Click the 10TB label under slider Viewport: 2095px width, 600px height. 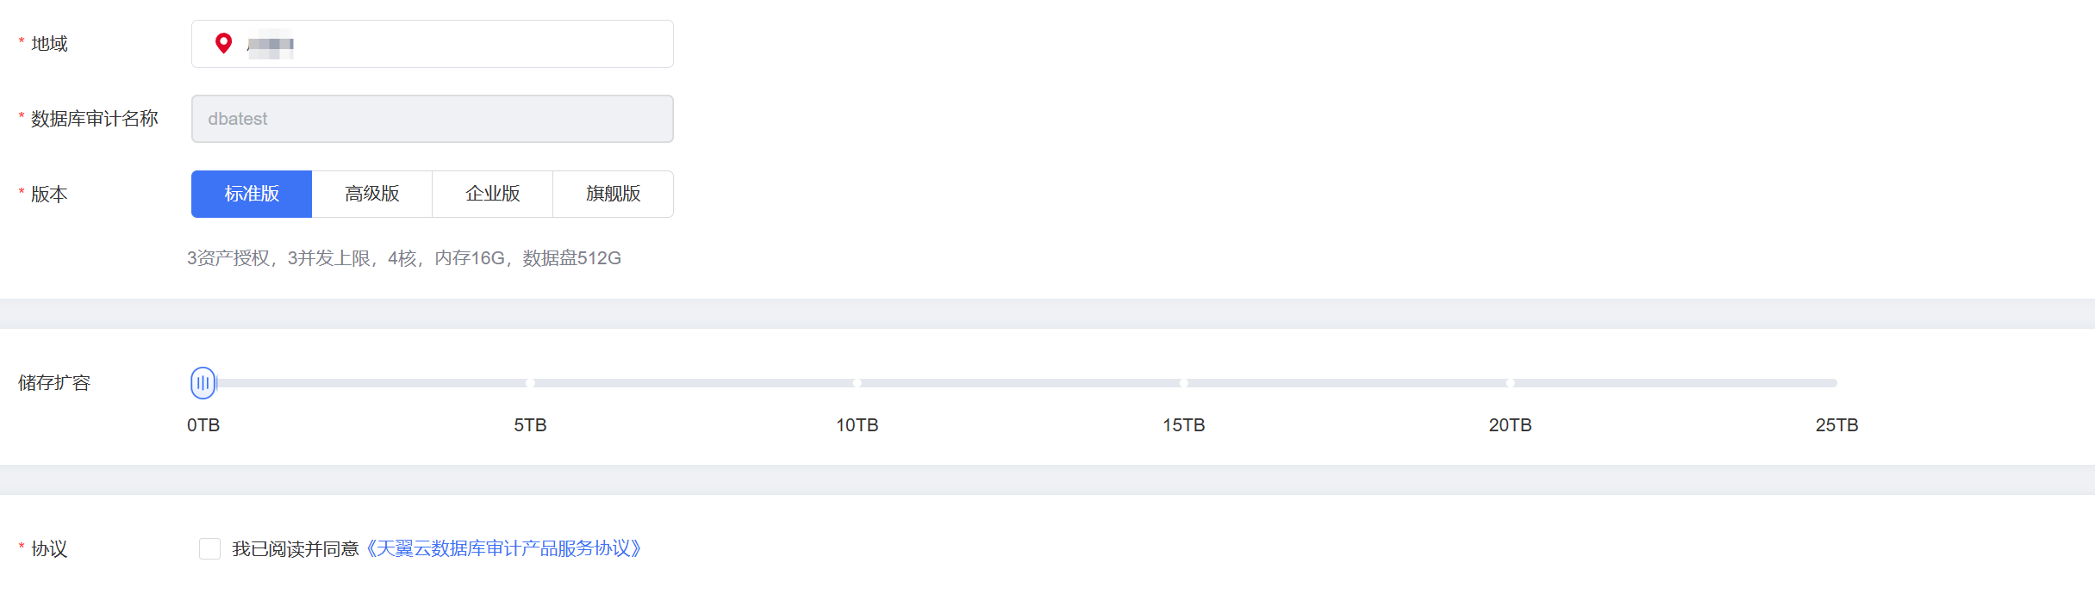click(857, 425)
